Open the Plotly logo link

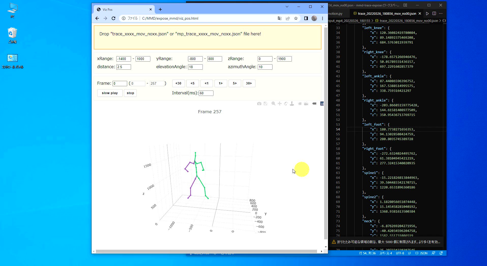pos(322,104)
